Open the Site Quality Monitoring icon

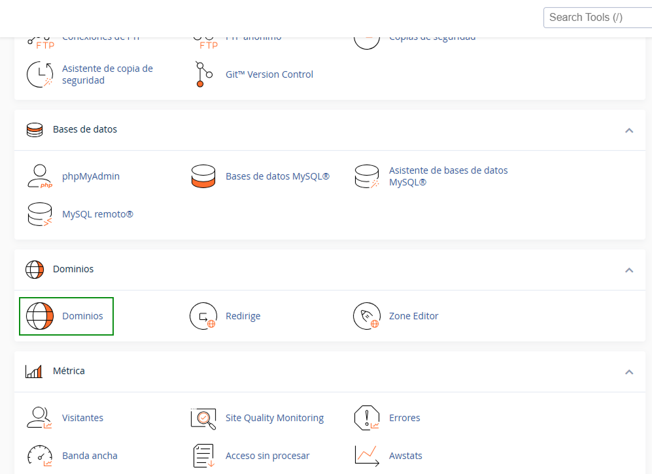(x=203, y=418)
